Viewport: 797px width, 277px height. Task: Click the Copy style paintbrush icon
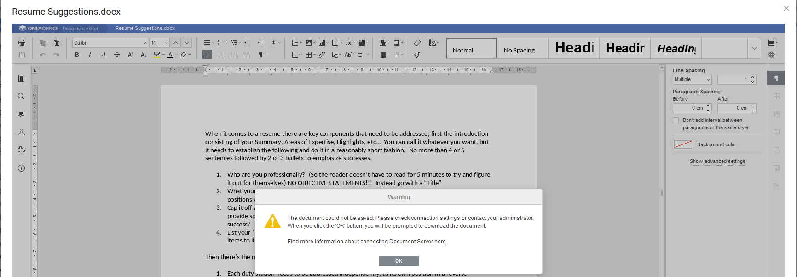(417, 55)
